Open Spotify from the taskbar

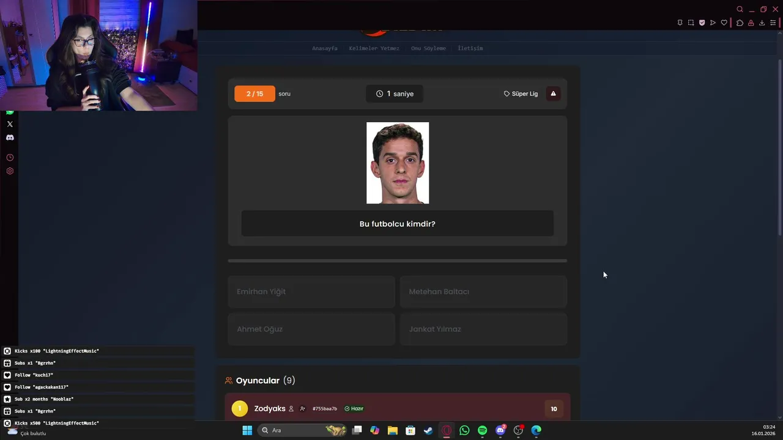pyautogui.click(x=482, y=430)
